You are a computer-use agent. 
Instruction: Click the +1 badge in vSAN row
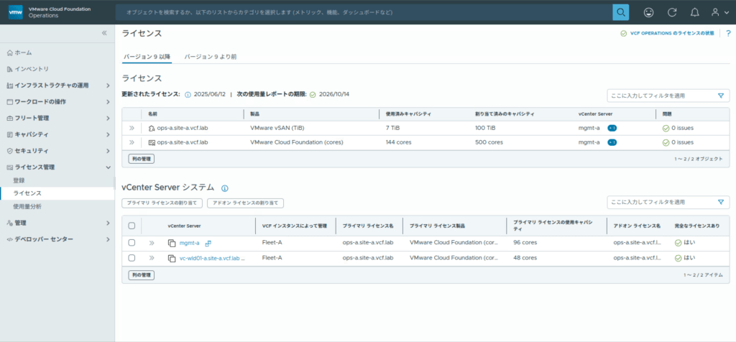click(612, 128)
